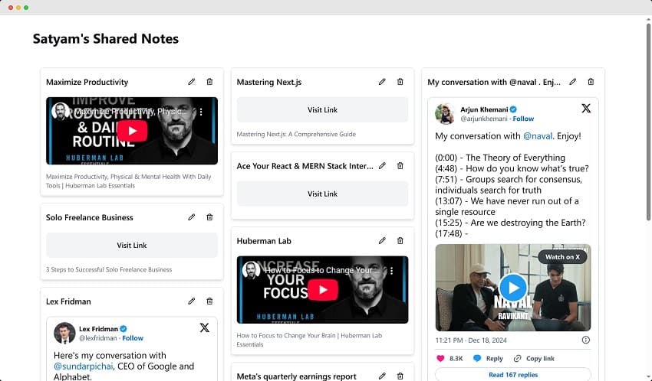Screen dimensions: 652x381
Task: Click Lex Fridman display name in tweet
Action: [x=98, y=329]
